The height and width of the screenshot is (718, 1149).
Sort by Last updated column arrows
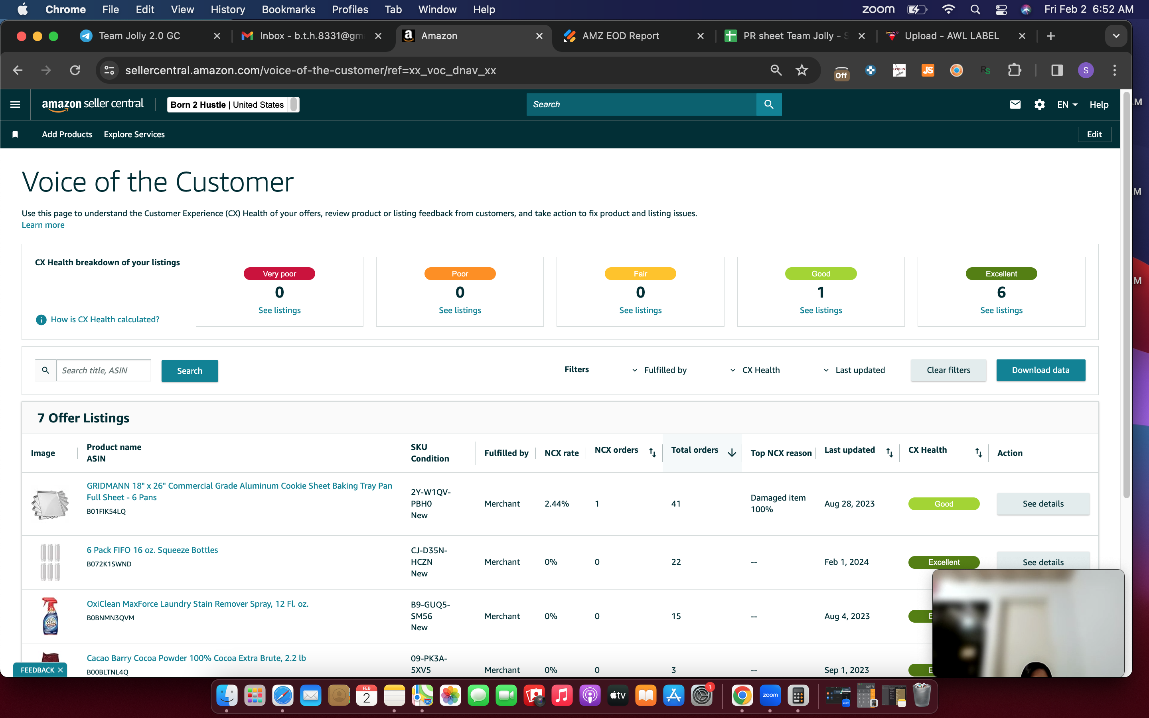point(889,453)
